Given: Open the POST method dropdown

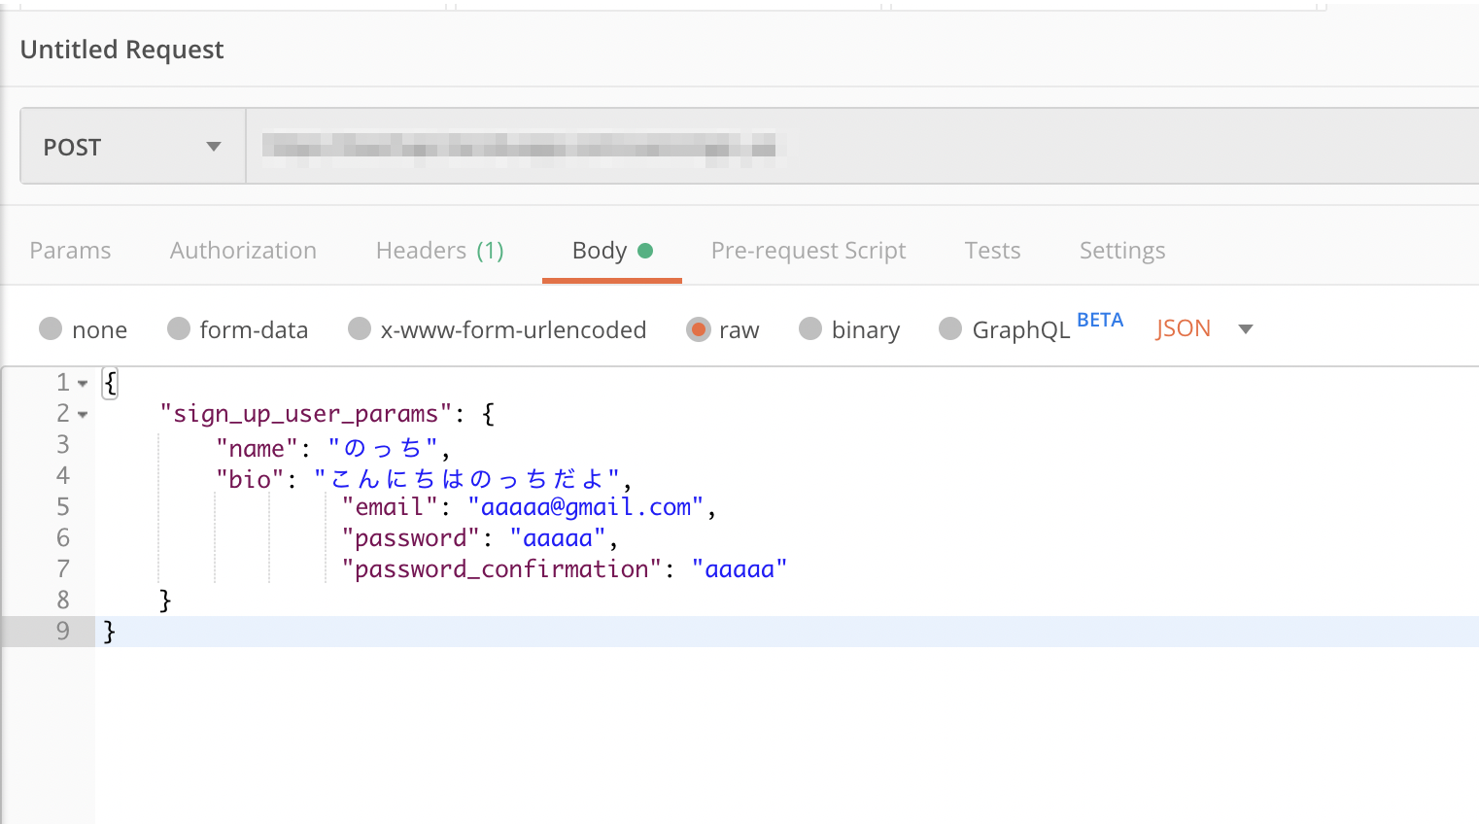Looking at the screenshot, I should pyautogui.click(x=132, y=147).
